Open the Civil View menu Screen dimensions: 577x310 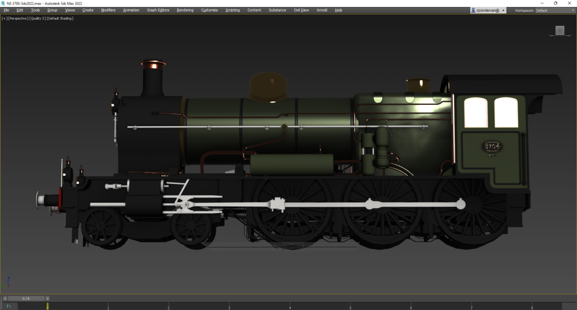coord(301,10)
